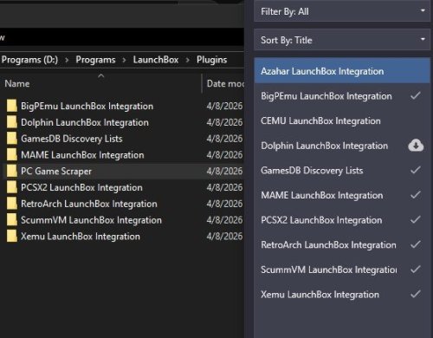Select Dolphin LaunchBox Integration in plugin list

pyautogui.click(x=342, y=146)
